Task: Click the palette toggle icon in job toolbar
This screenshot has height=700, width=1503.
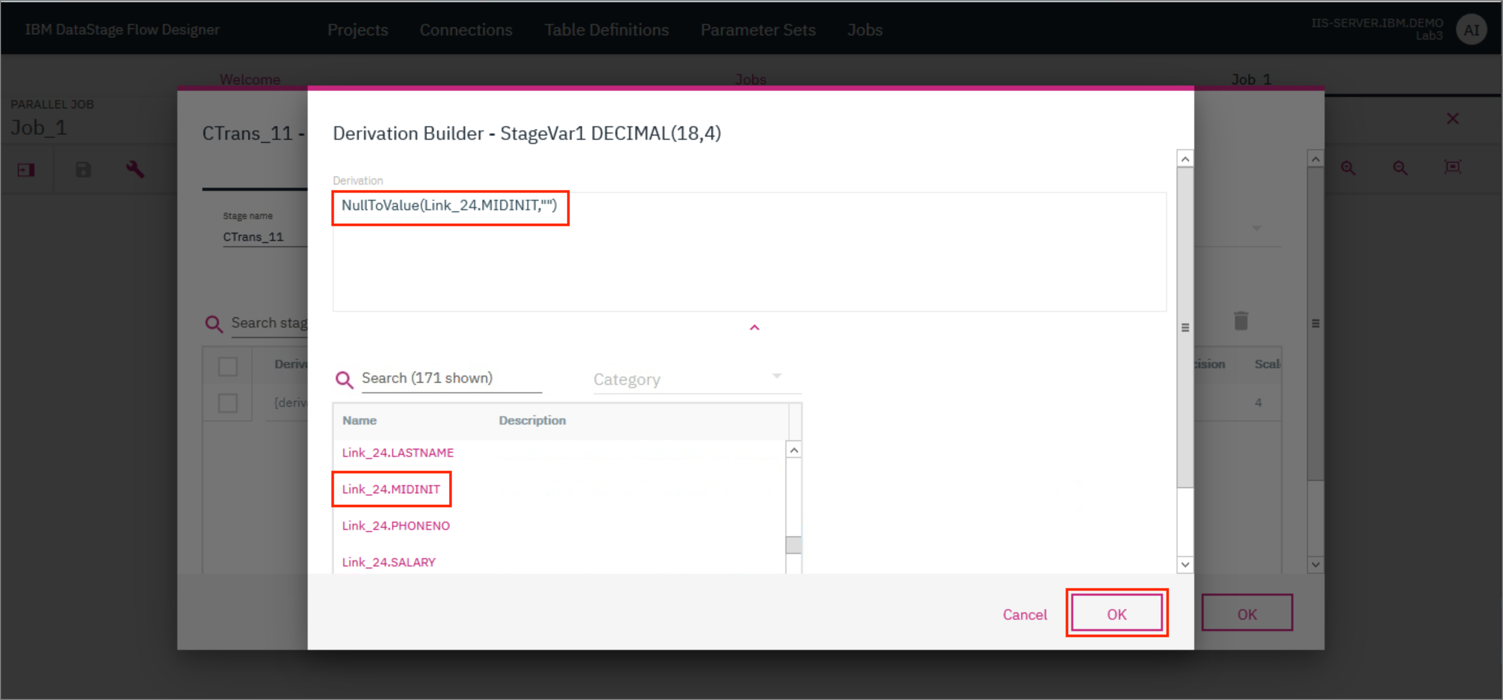Action: click(26, 170)
